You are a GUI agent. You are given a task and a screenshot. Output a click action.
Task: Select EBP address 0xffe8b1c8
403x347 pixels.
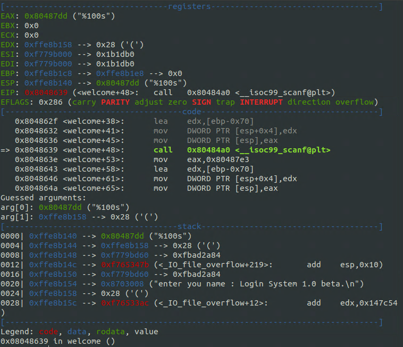tap(48, 73)
